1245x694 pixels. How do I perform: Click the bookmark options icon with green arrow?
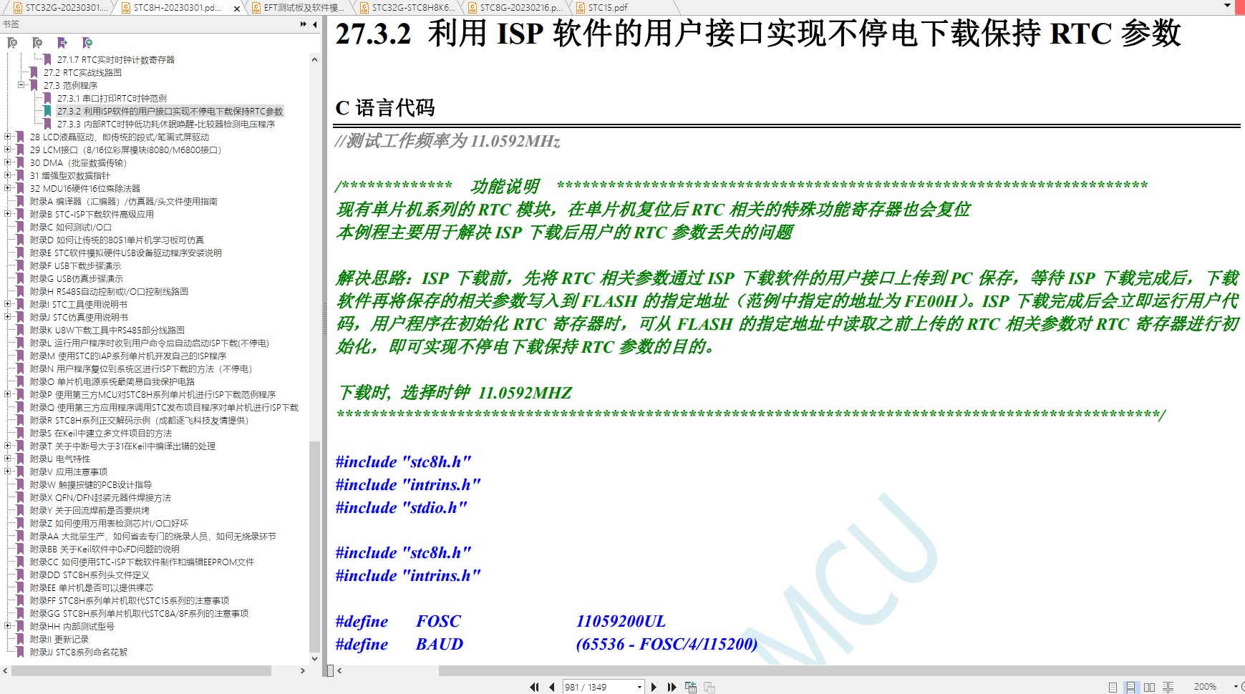tap(87, 43)
